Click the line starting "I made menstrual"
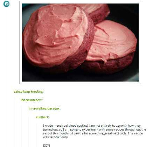 click(x=92, y=126)
